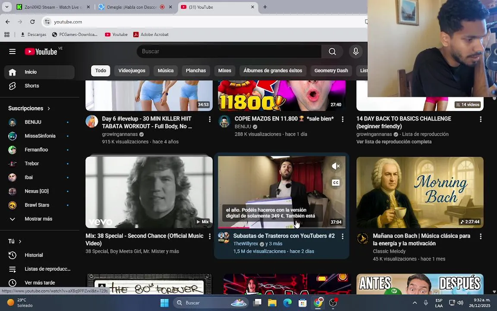The image size is (497, 311).
Task: Open Trebor subscription channel
Action: (39, 163)
